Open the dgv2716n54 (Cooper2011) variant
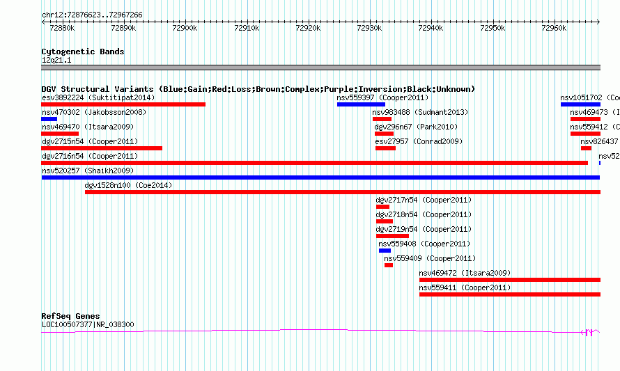Image resolution: width=620 pixels, height=371 pixels. pos(90,156)
